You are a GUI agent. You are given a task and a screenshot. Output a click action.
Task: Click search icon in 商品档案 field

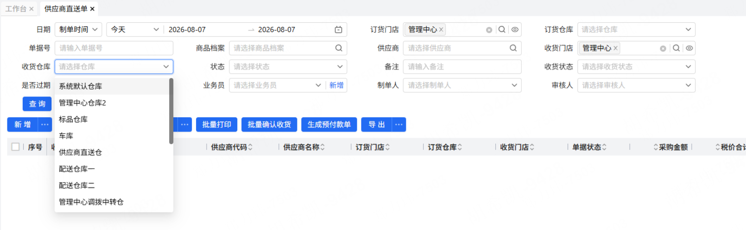tap(339, 48)
